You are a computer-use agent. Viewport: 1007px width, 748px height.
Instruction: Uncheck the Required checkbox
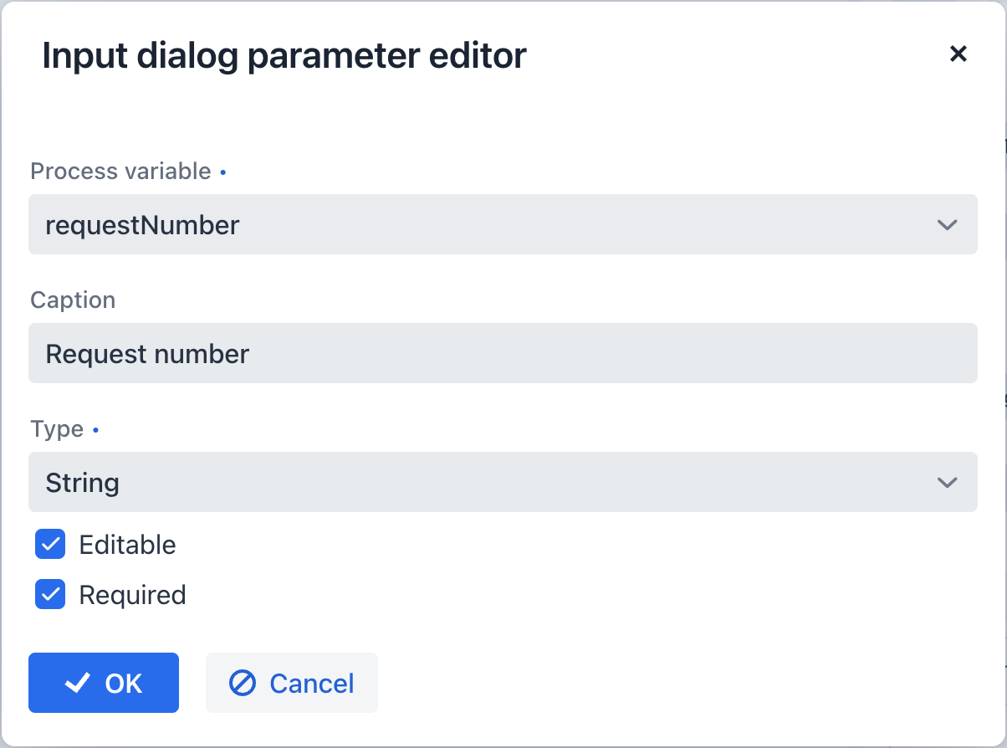tap(50, 595)
